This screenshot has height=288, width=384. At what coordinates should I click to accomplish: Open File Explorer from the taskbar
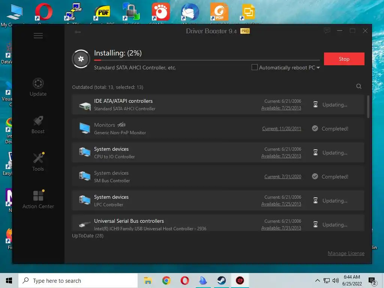point(148,280)
